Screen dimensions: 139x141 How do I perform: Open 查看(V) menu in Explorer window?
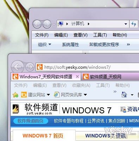[80, 35]
